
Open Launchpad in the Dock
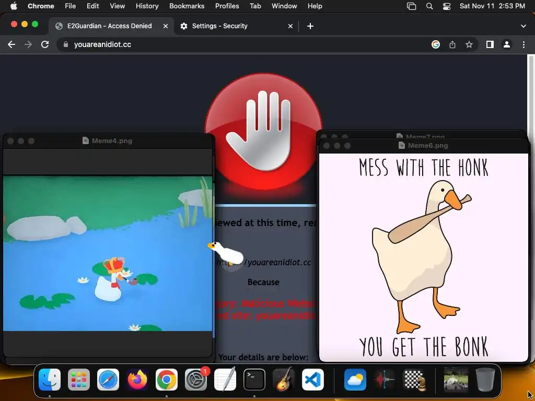79,380
